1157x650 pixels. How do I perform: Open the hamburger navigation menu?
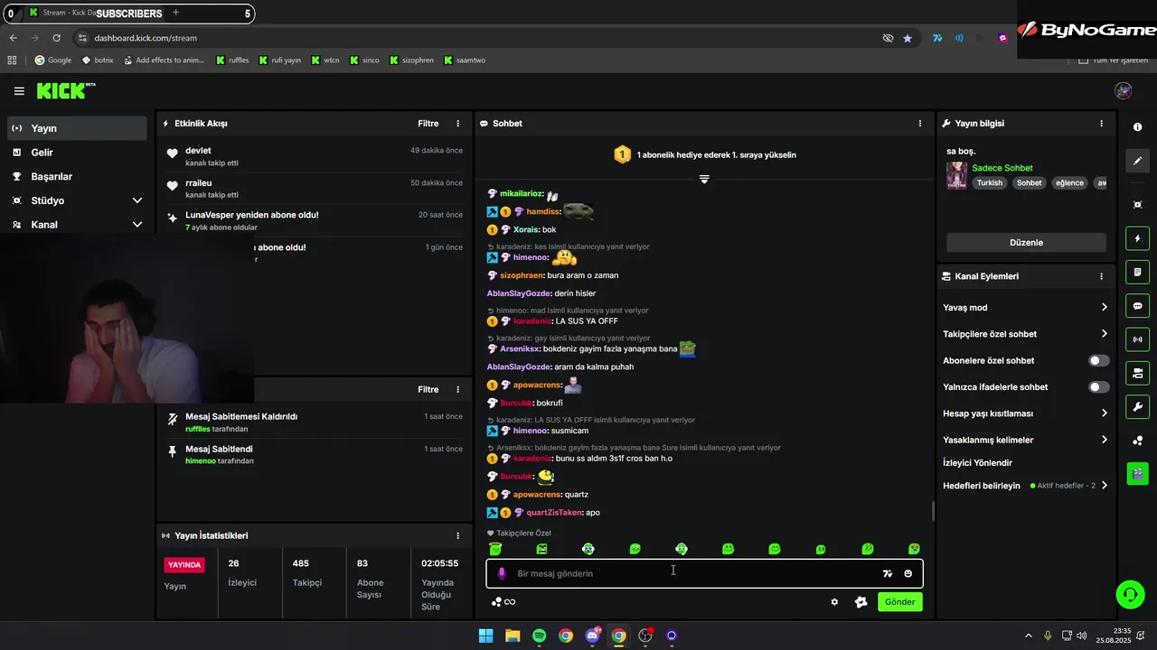19,91
